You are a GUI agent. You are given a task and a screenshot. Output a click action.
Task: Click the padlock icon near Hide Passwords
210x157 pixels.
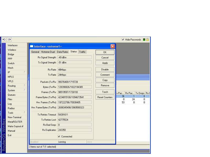coord(148,40)
